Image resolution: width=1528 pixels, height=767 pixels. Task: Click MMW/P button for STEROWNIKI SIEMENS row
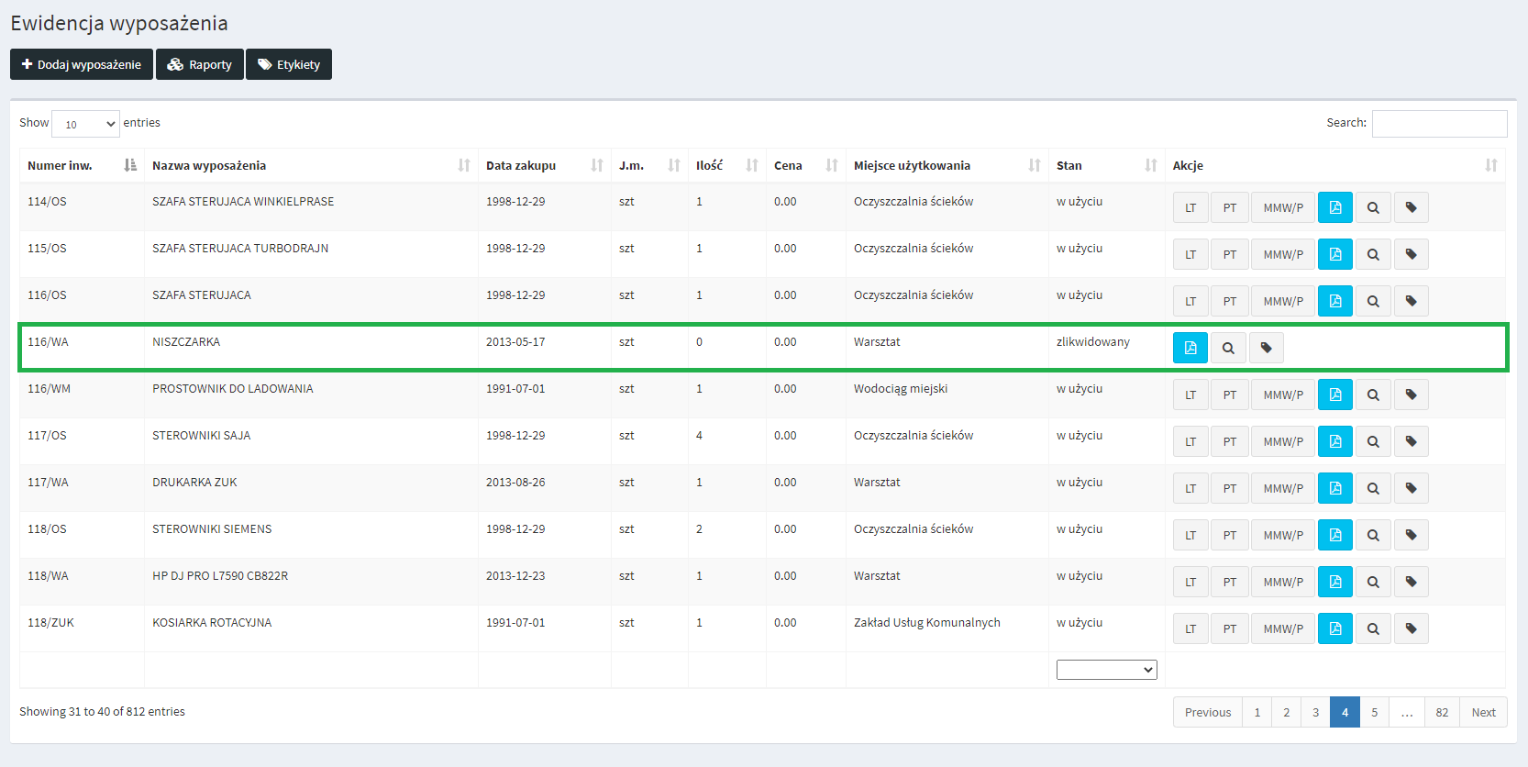pos(1282,535)
